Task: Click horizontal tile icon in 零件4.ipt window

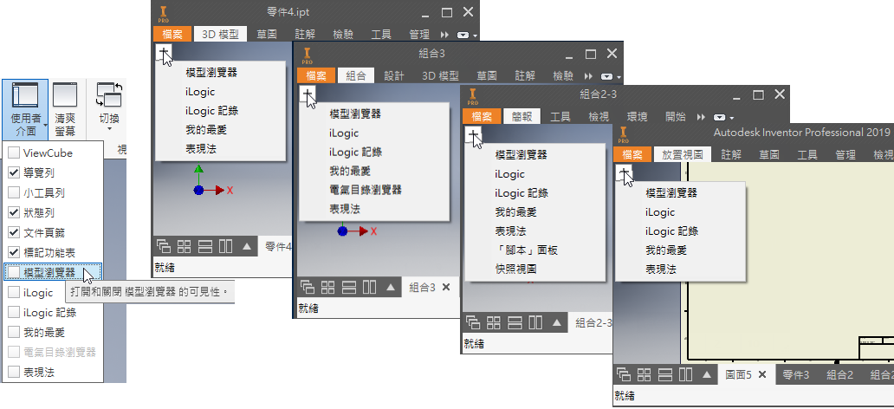Action: click(204, 246)
